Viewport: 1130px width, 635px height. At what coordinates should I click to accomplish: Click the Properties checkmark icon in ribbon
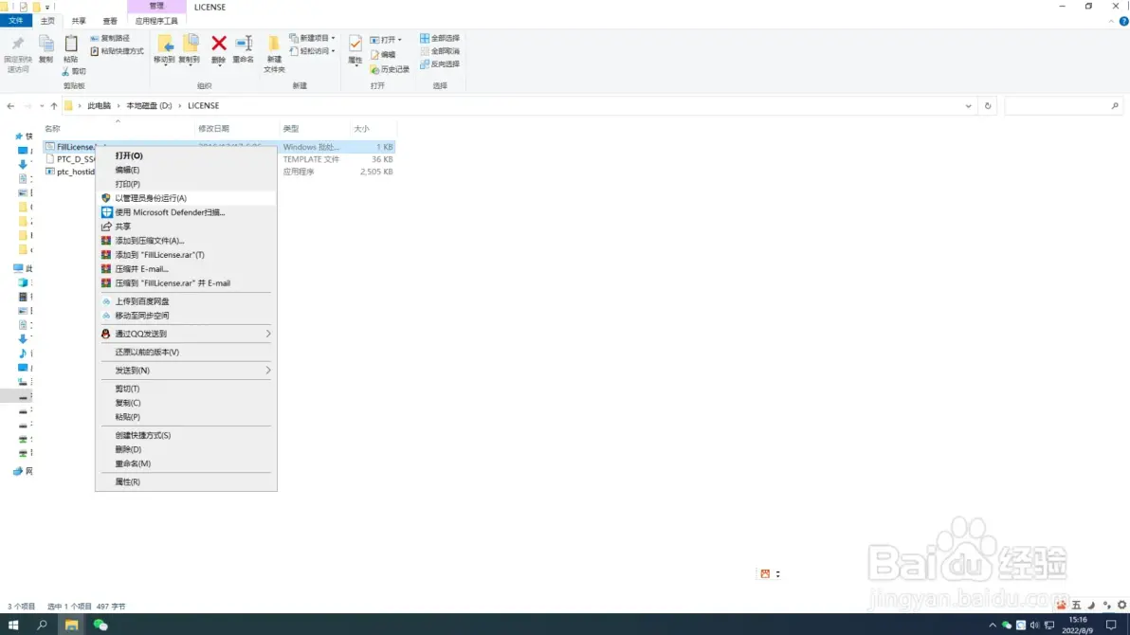tap(355, 44)
